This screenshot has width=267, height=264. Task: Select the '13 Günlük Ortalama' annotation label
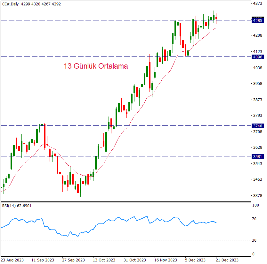click(96, 66)
